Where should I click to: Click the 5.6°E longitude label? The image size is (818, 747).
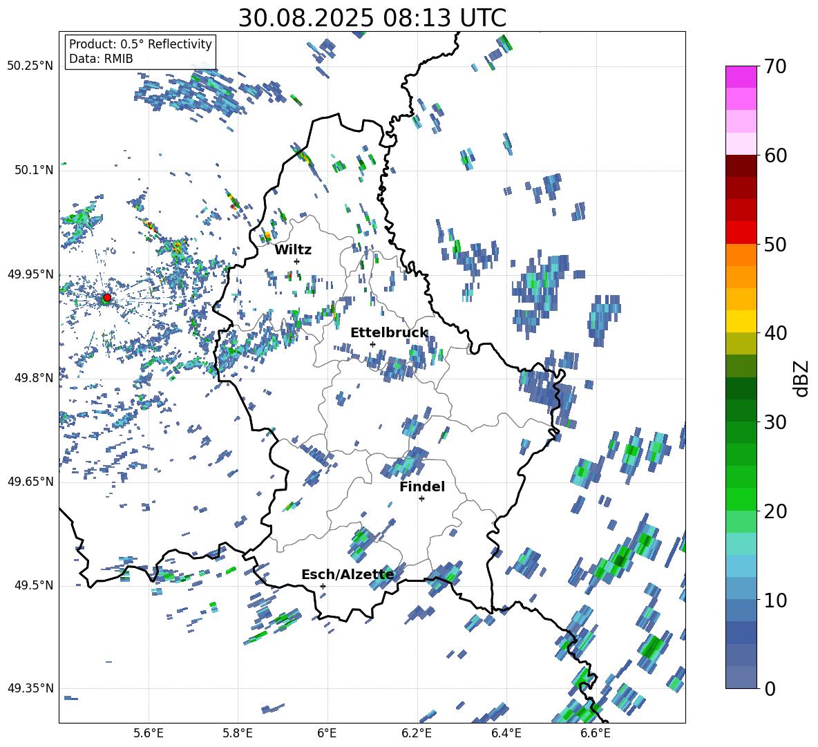click(149, 733)
